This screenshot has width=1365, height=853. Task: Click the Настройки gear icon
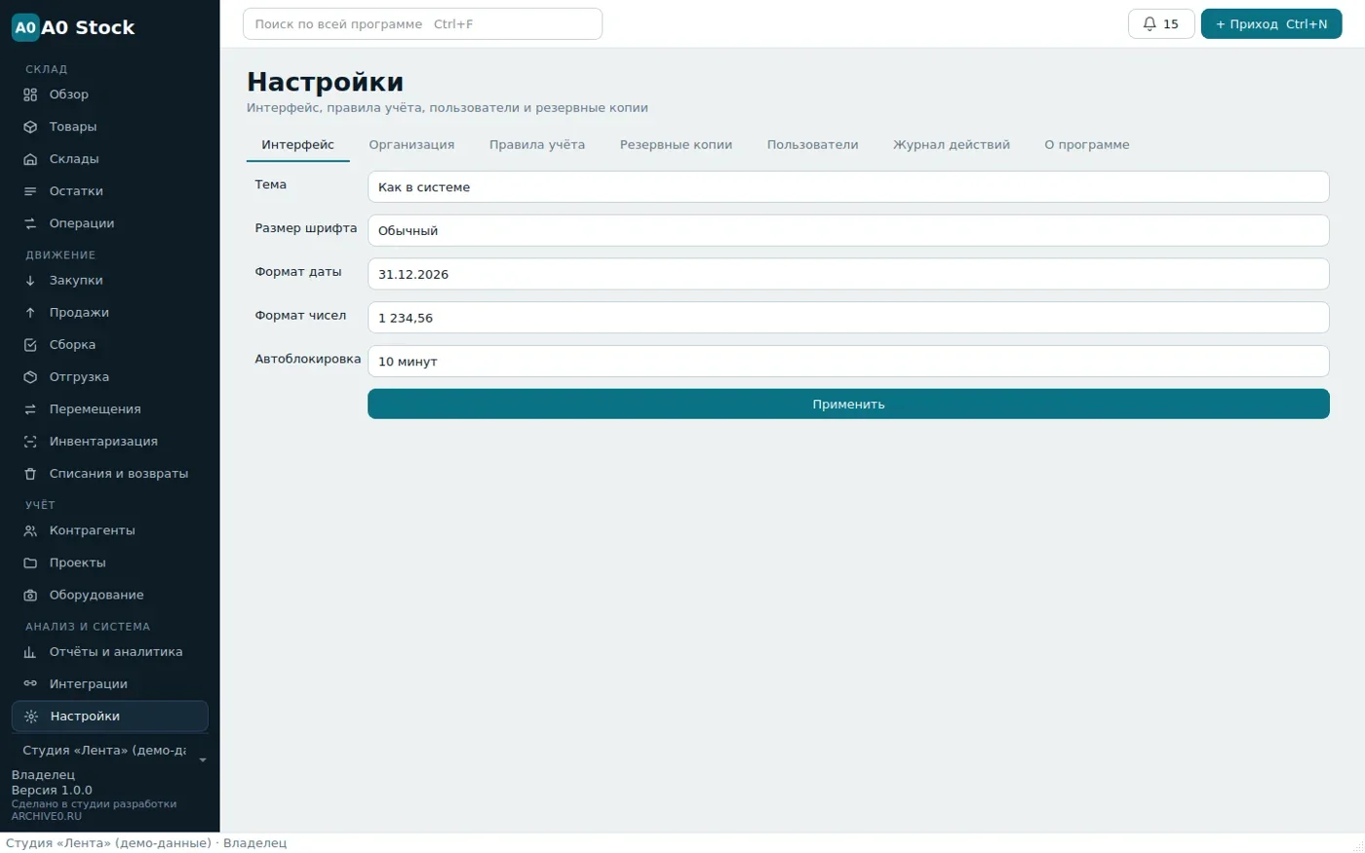pos(31,716)
